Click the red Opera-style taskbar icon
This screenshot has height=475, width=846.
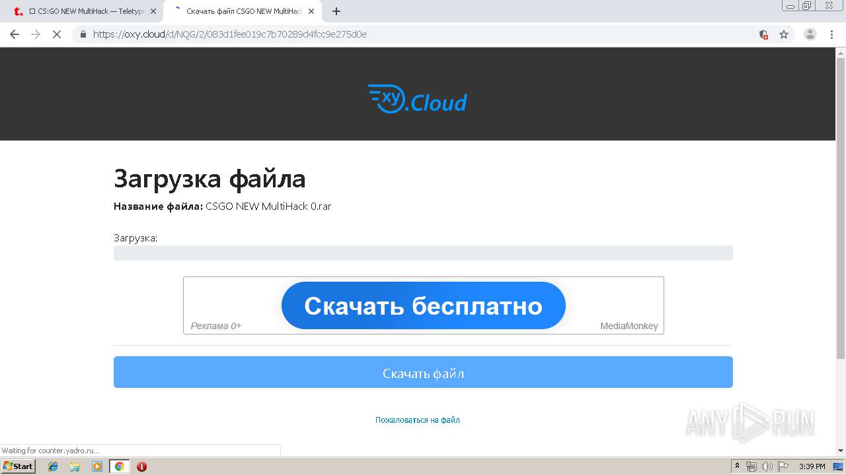pyautogui.click(x=141, y=466)
